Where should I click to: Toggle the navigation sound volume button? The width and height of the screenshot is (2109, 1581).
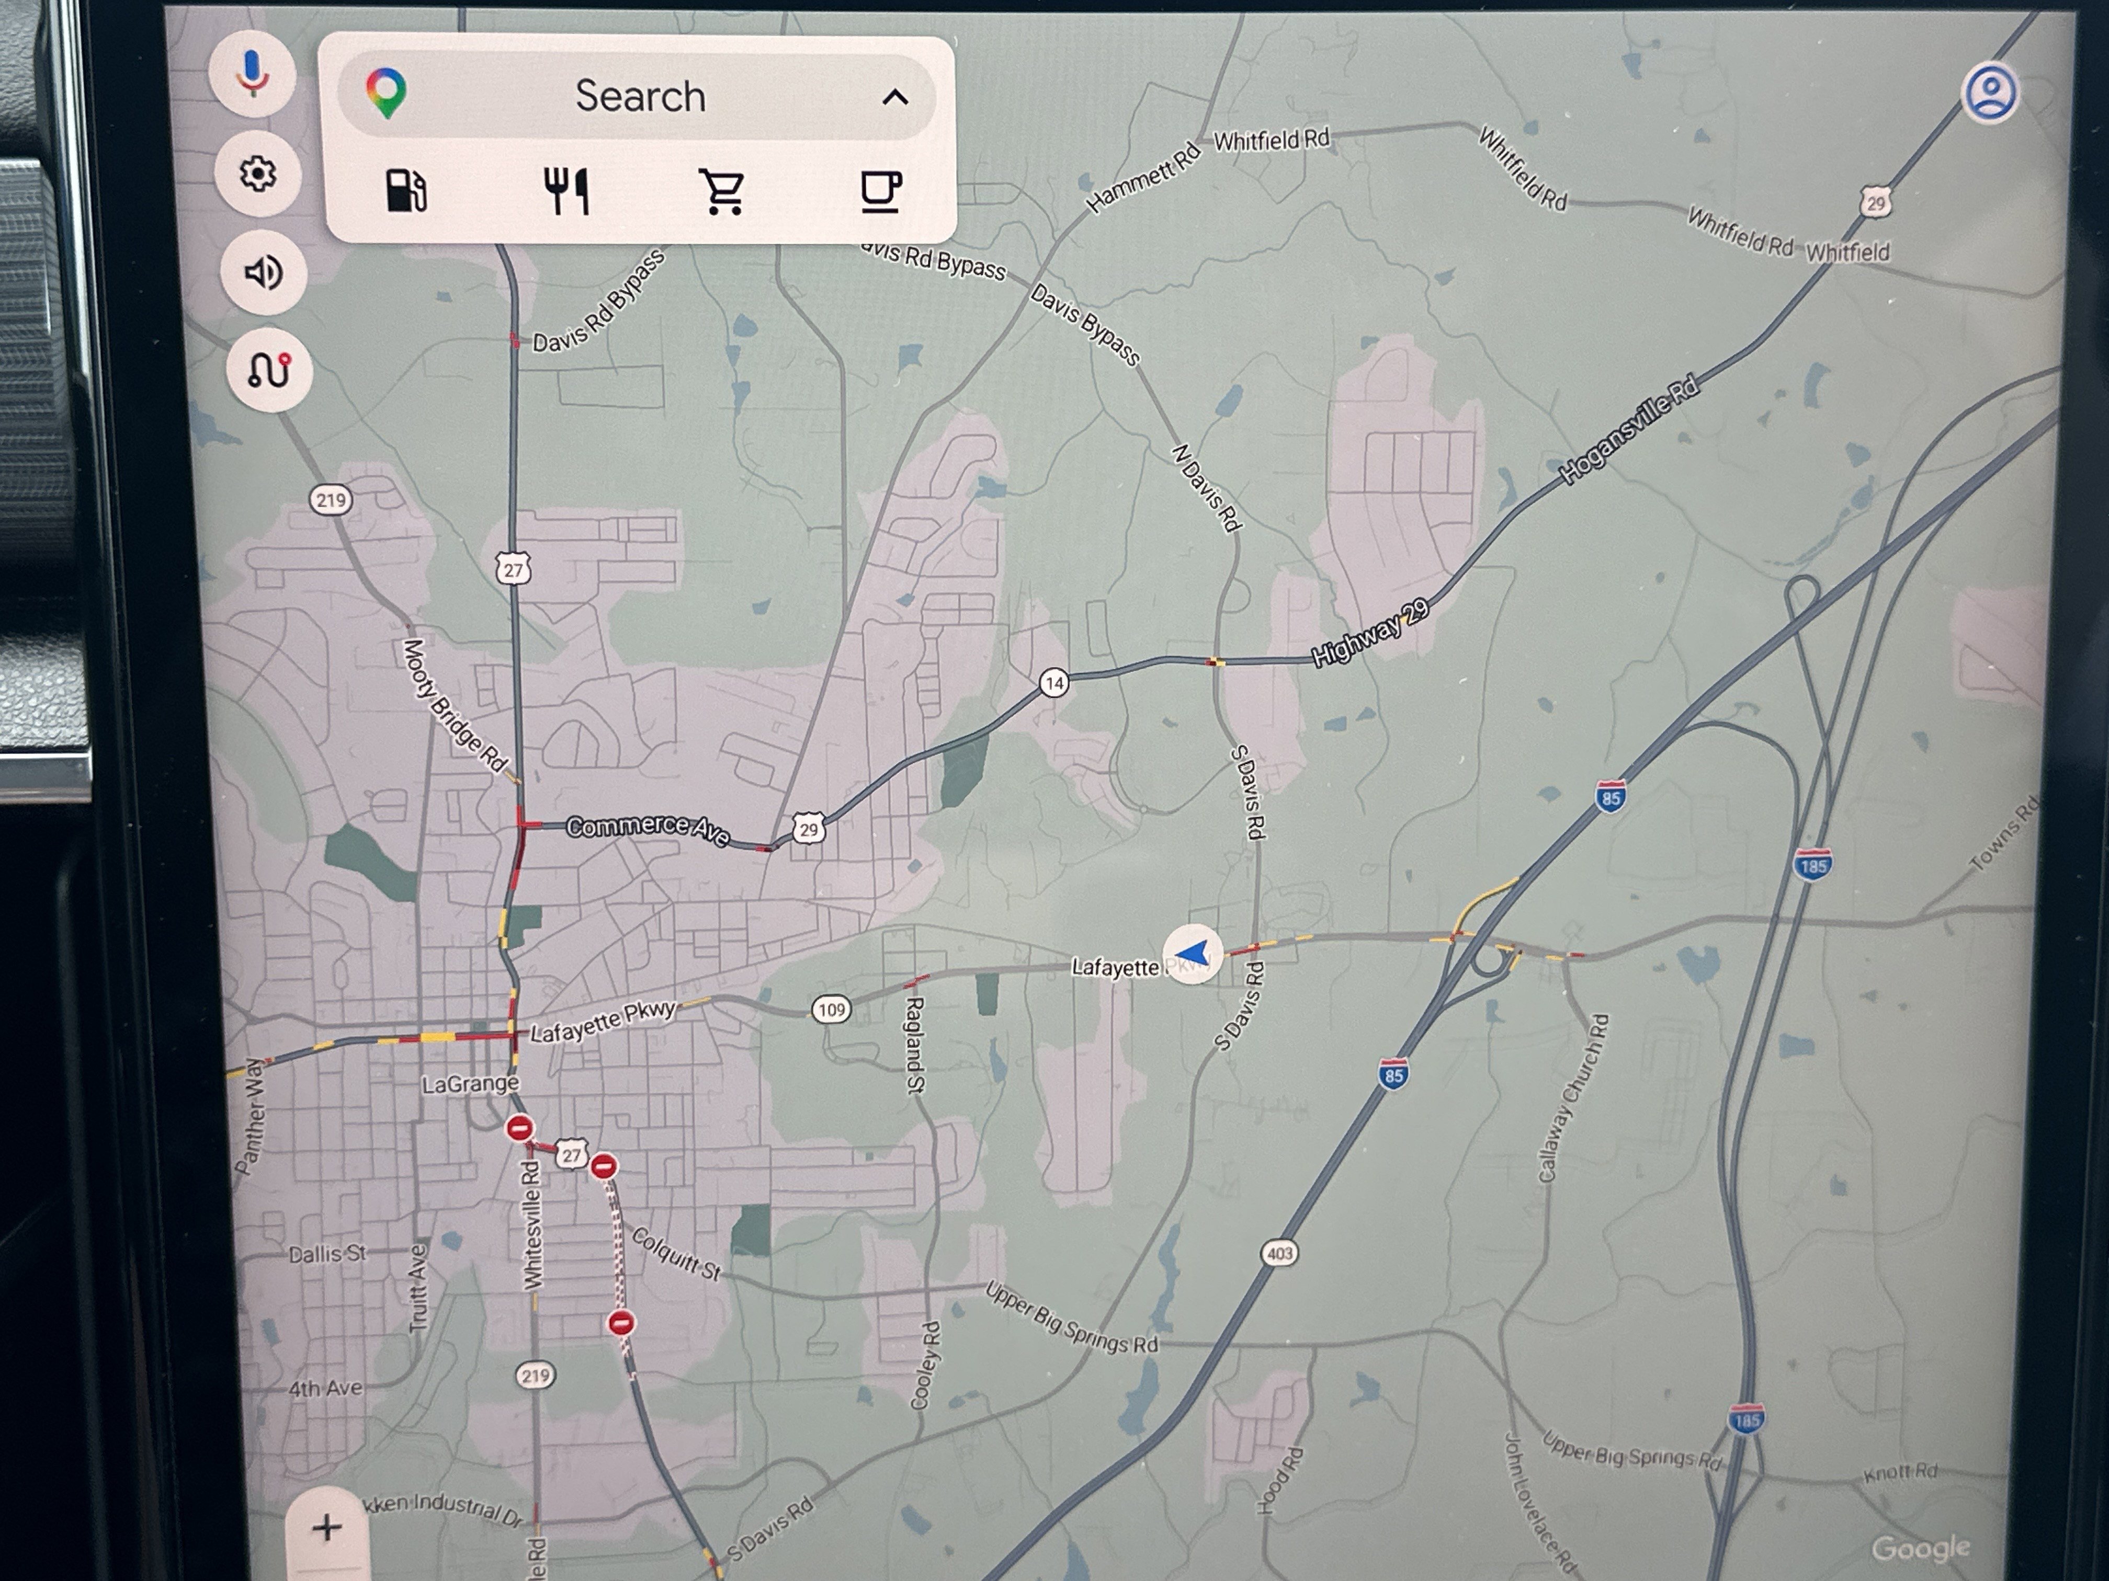pos(263,272)
